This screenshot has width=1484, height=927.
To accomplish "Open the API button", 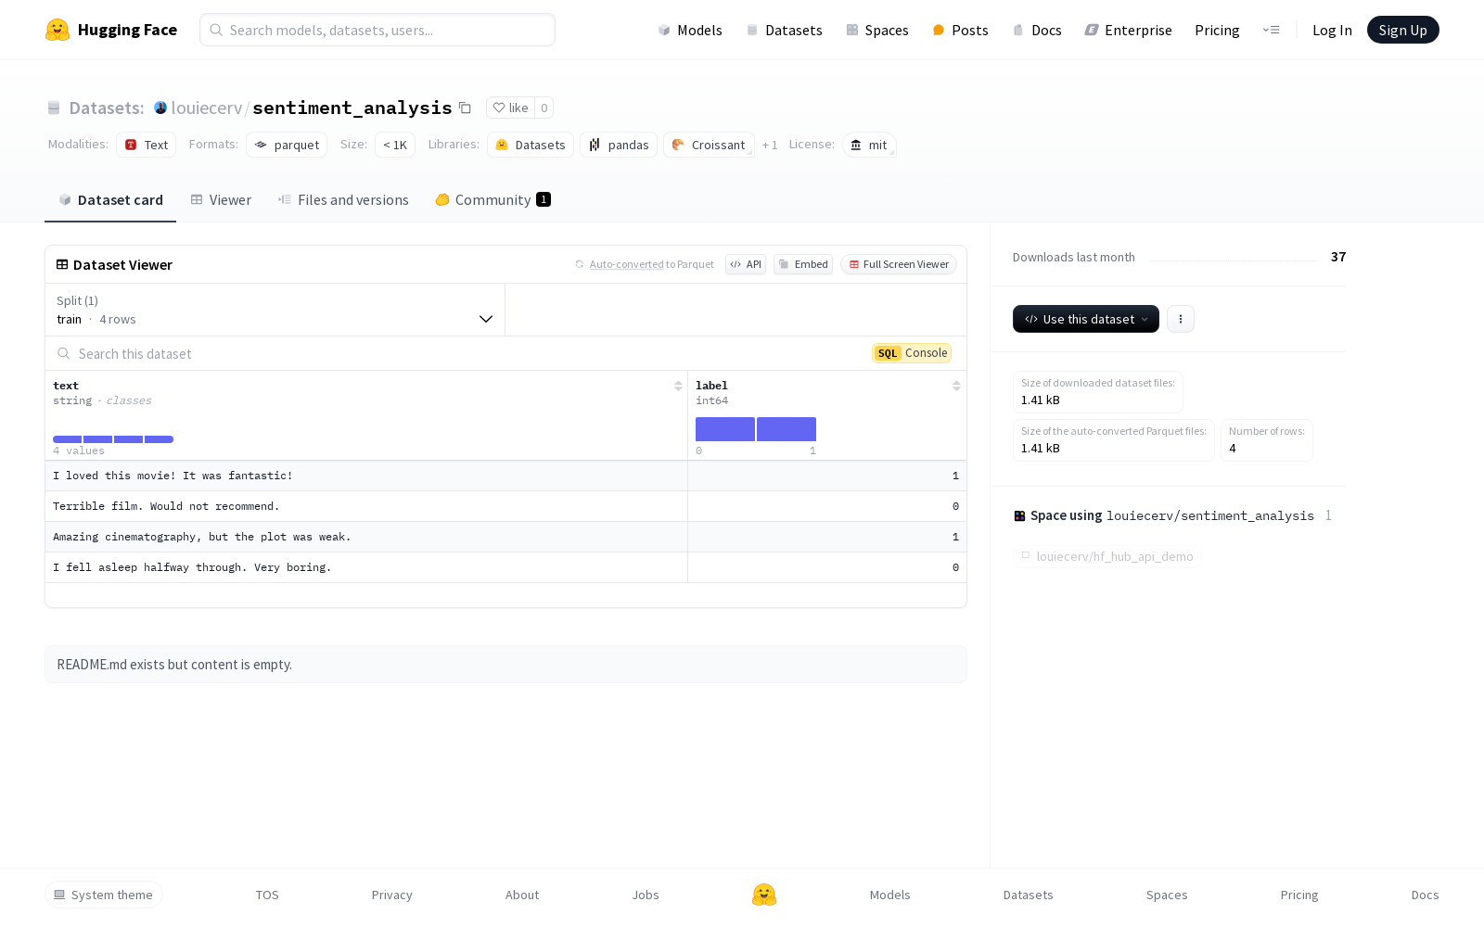I will (x=746, y=264).
